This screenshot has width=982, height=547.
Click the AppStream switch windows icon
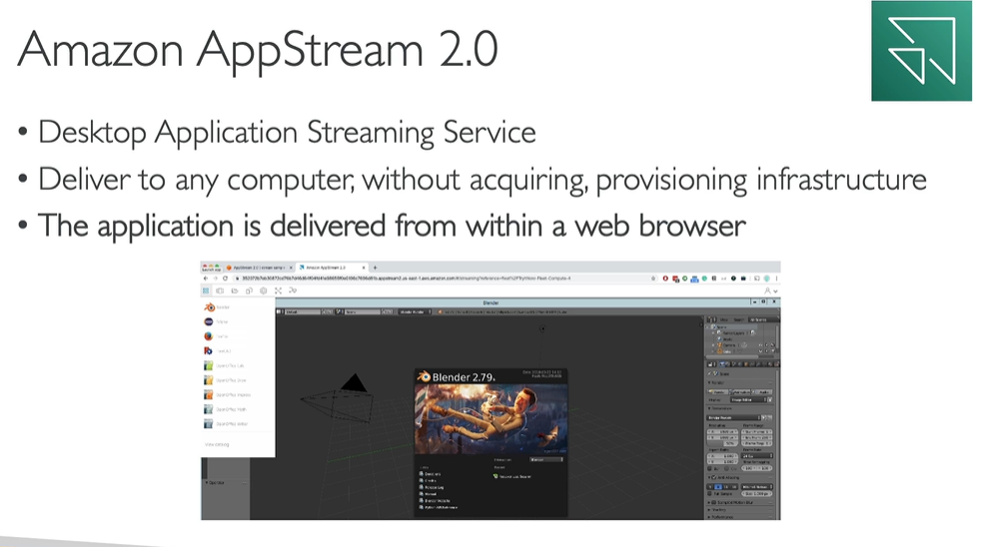click(220, 290)
